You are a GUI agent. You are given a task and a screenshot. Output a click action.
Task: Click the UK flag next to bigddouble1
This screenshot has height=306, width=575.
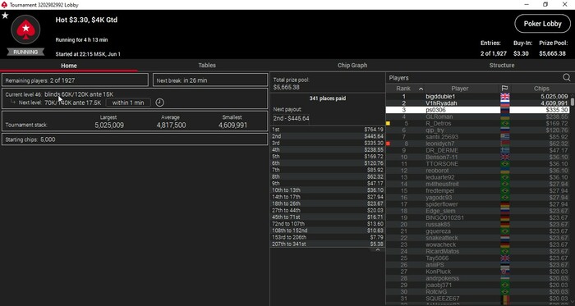[505, 97]
